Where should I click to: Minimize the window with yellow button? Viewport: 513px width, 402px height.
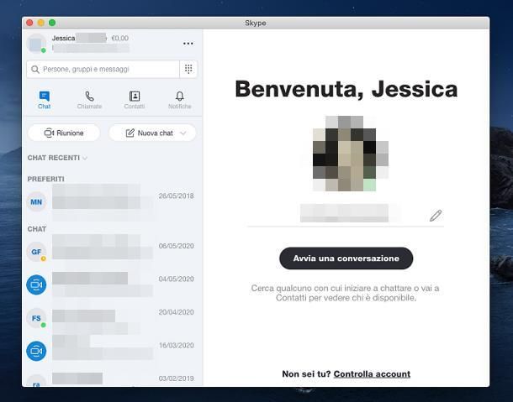pos(41,23)
